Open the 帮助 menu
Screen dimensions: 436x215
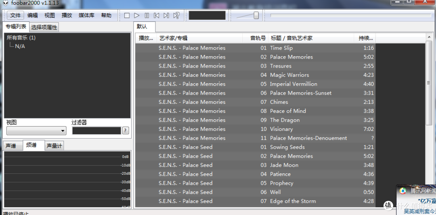tap(106, 15)
